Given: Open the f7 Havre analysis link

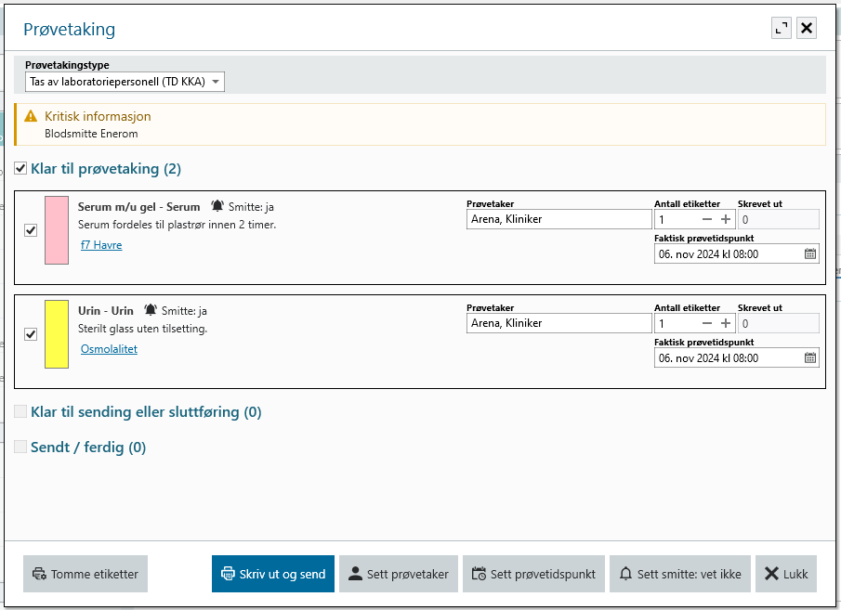Looking at the screenshot, I should tap(101, 245).
